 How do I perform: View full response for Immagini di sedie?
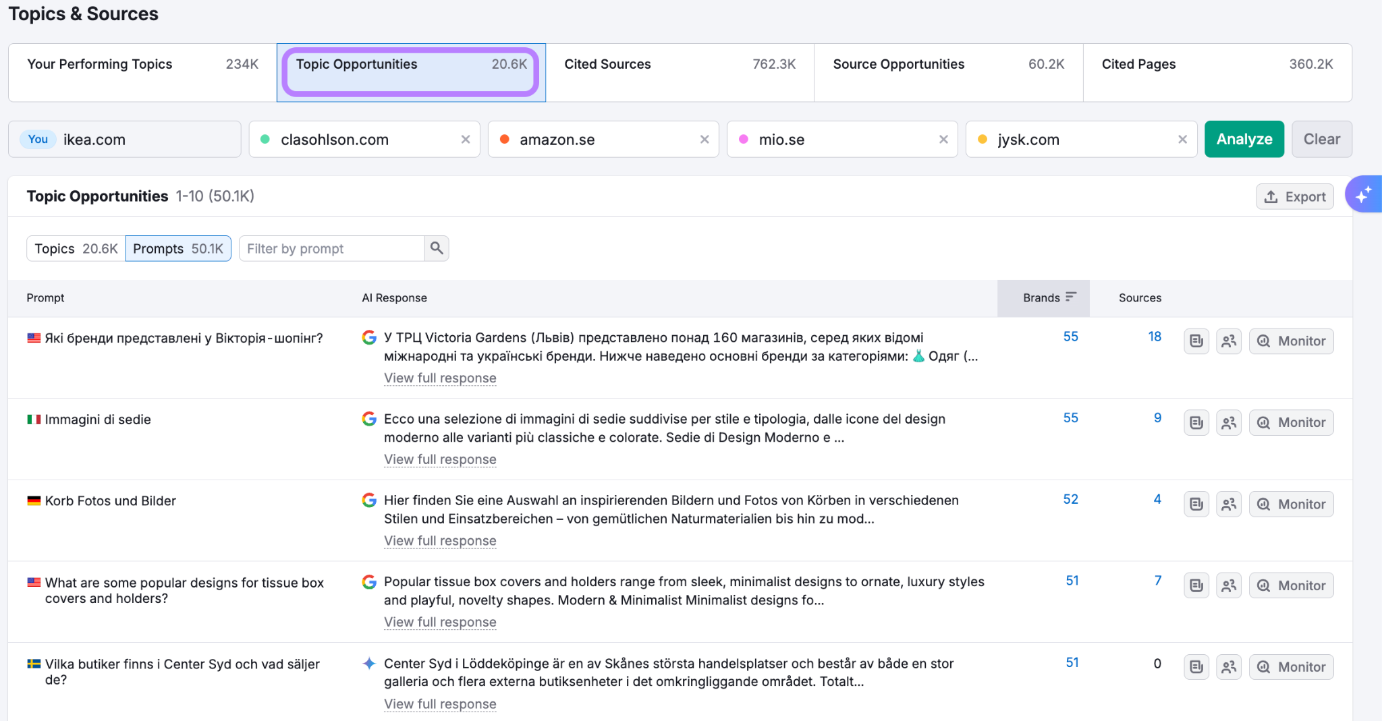click(440, 459)
